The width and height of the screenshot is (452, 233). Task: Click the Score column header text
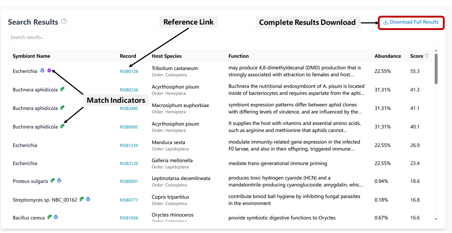[x=417, y=56]
